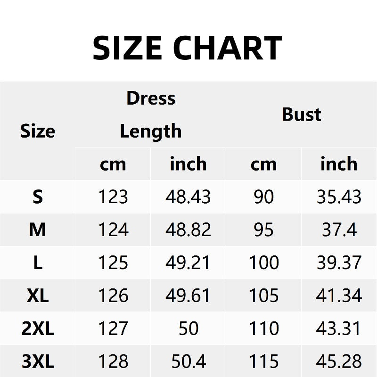Select the XL size row label
377x377 pixels.
click(x=38, y=295)
